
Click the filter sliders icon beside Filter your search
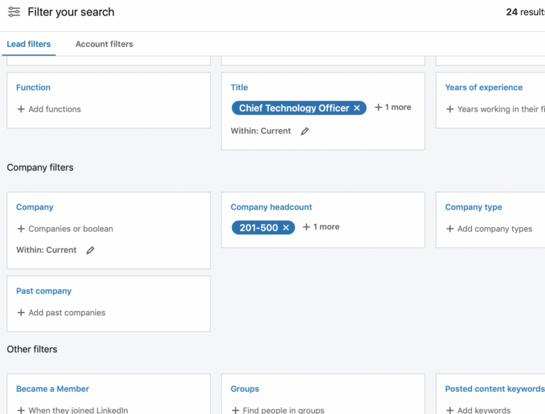coord(14,12)
